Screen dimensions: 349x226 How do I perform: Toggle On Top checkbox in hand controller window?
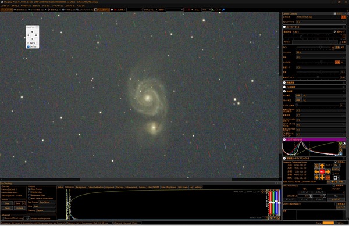click(x=29, y=46)
